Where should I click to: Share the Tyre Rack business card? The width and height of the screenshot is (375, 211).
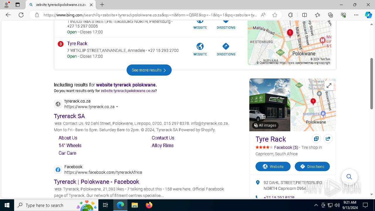[x=328, y=139]
